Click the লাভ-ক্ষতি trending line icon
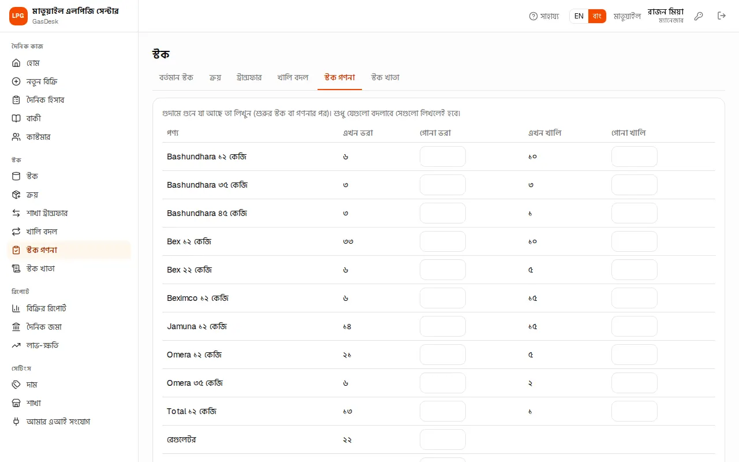 pos(16,345)
